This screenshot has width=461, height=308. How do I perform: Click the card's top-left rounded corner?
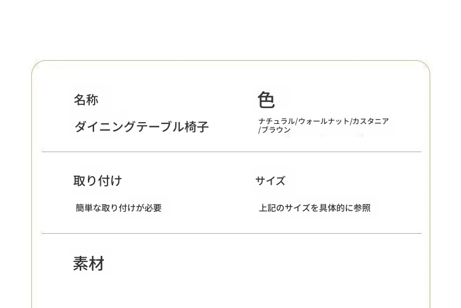coord(36,65)
